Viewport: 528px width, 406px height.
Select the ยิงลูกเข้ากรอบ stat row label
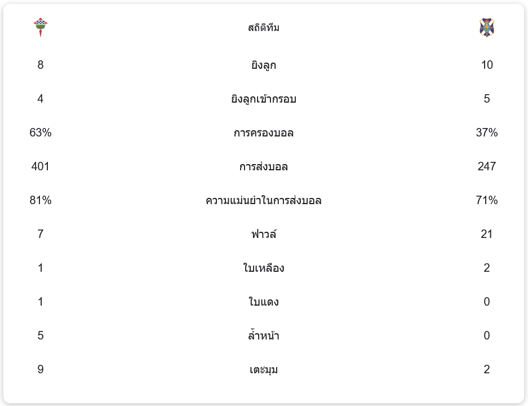point(264,99)
